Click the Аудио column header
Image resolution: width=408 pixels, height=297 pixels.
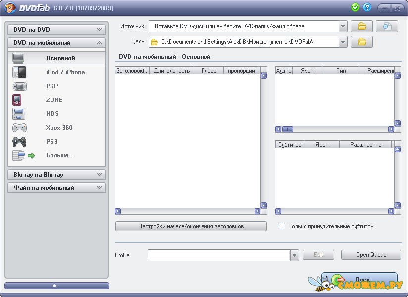click(x=284, y=71)
